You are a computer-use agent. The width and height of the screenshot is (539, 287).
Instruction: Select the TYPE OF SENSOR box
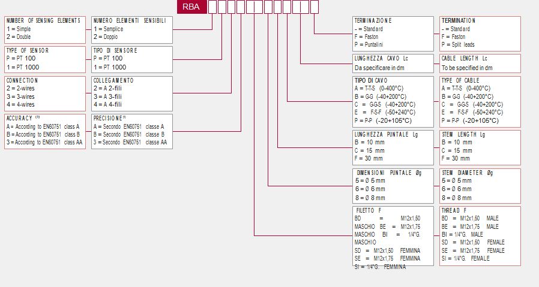pyautogui.click(x=45, y=59)
